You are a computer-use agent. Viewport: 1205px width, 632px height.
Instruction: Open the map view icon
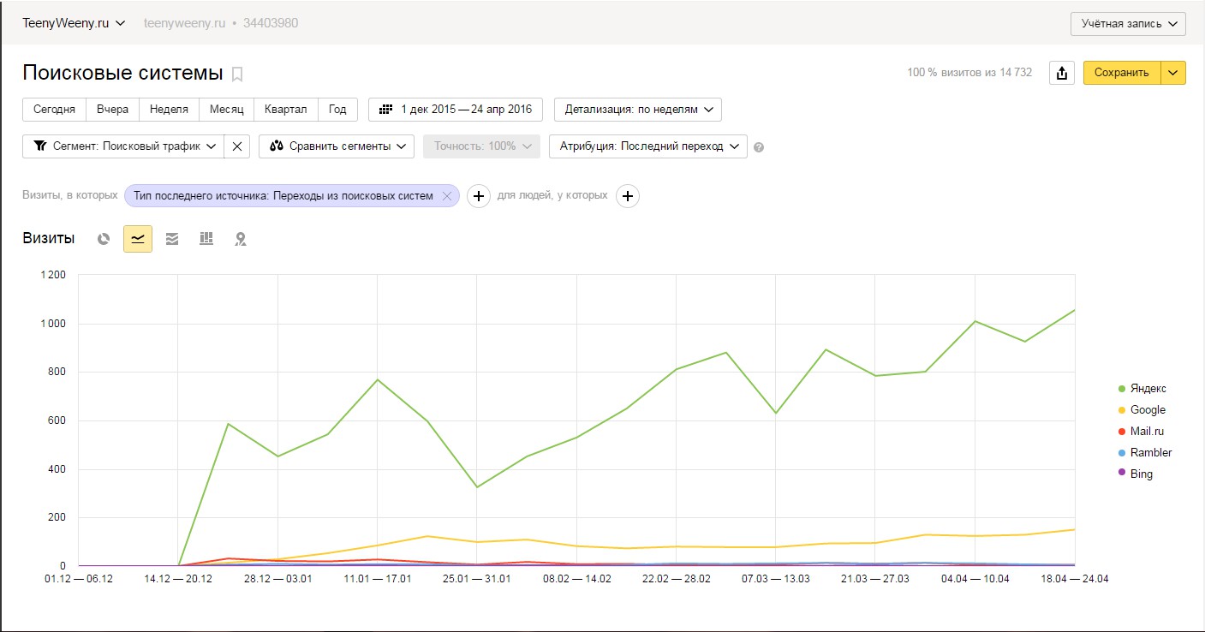tap(241, 239)
